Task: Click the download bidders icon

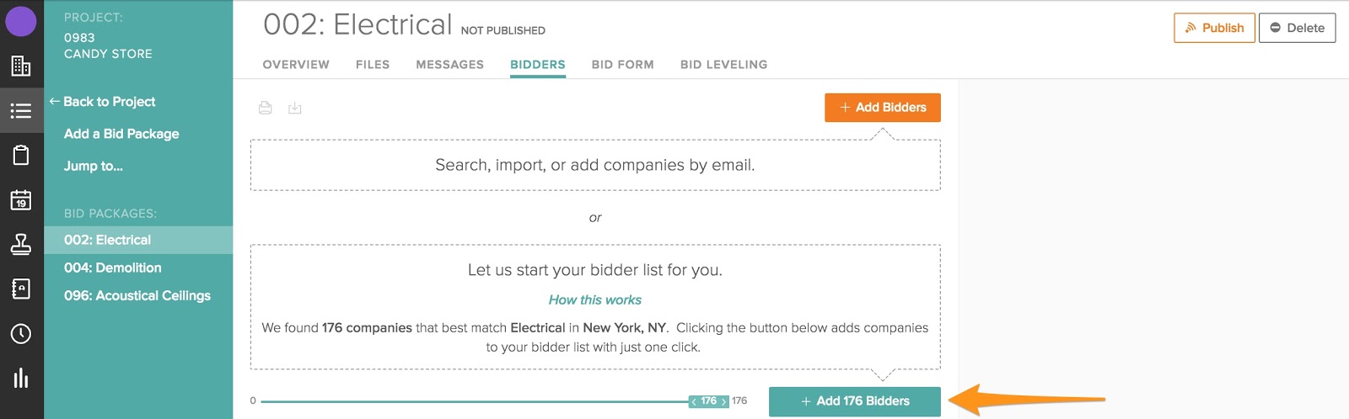Action: [x=294, y=108]
